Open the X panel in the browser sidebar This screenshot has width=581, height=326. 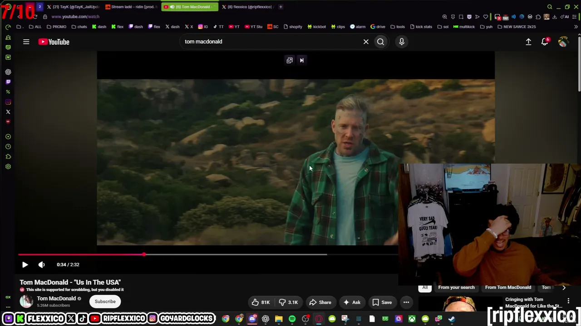(x=8, y=112)
